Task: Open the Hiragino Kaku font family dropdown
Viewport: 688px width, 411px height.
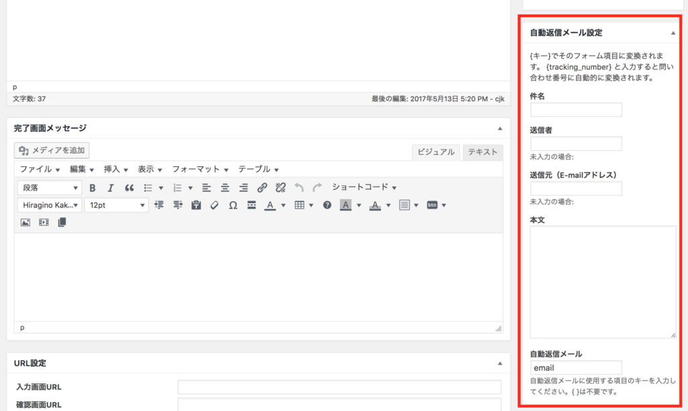Action: 50,205
